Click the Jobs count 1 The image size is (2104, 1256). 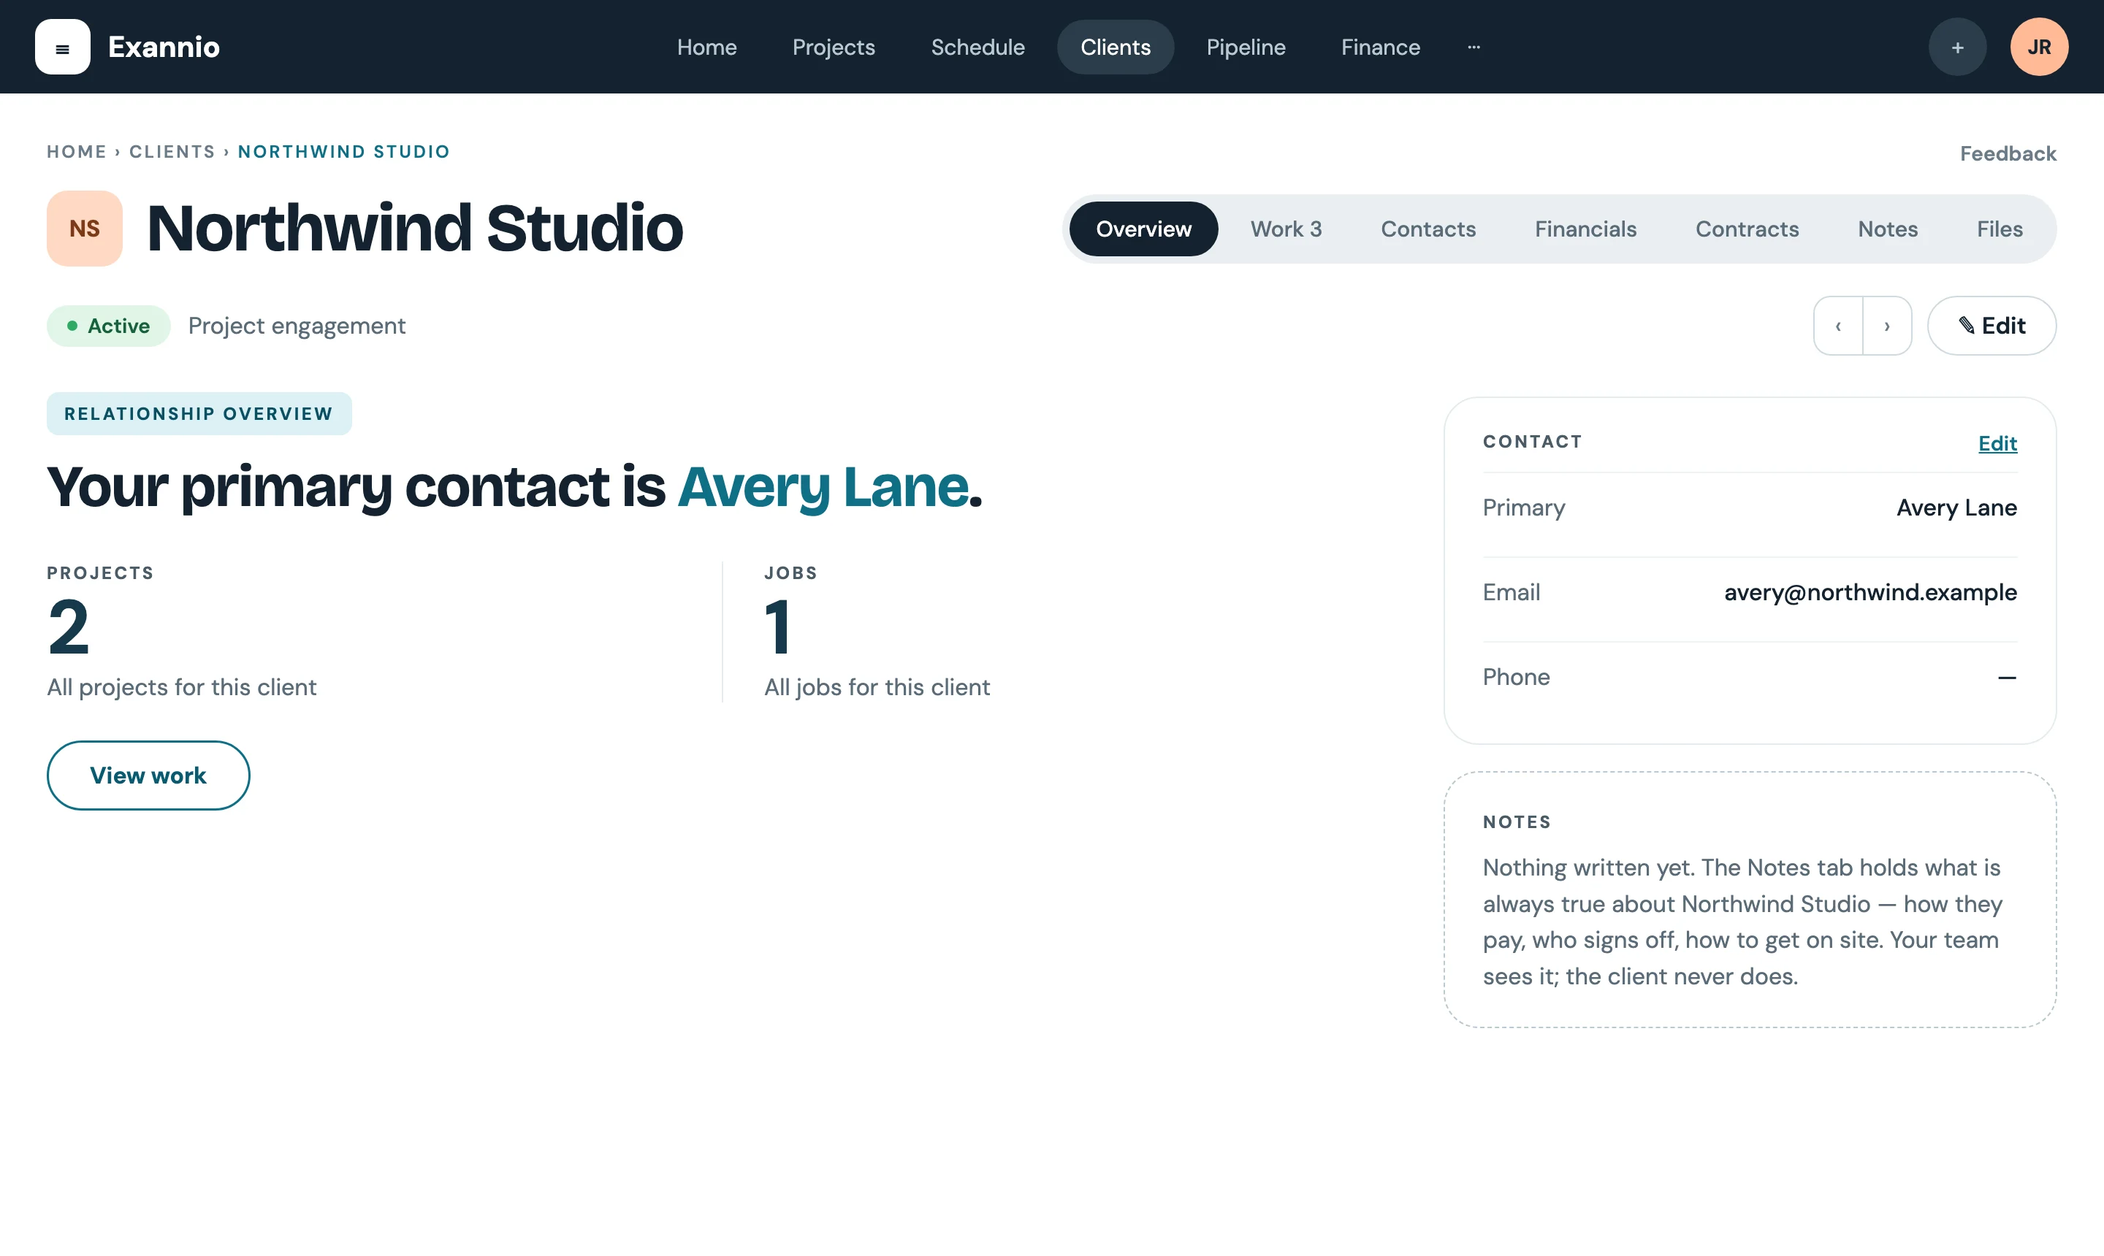coord(777,627)
